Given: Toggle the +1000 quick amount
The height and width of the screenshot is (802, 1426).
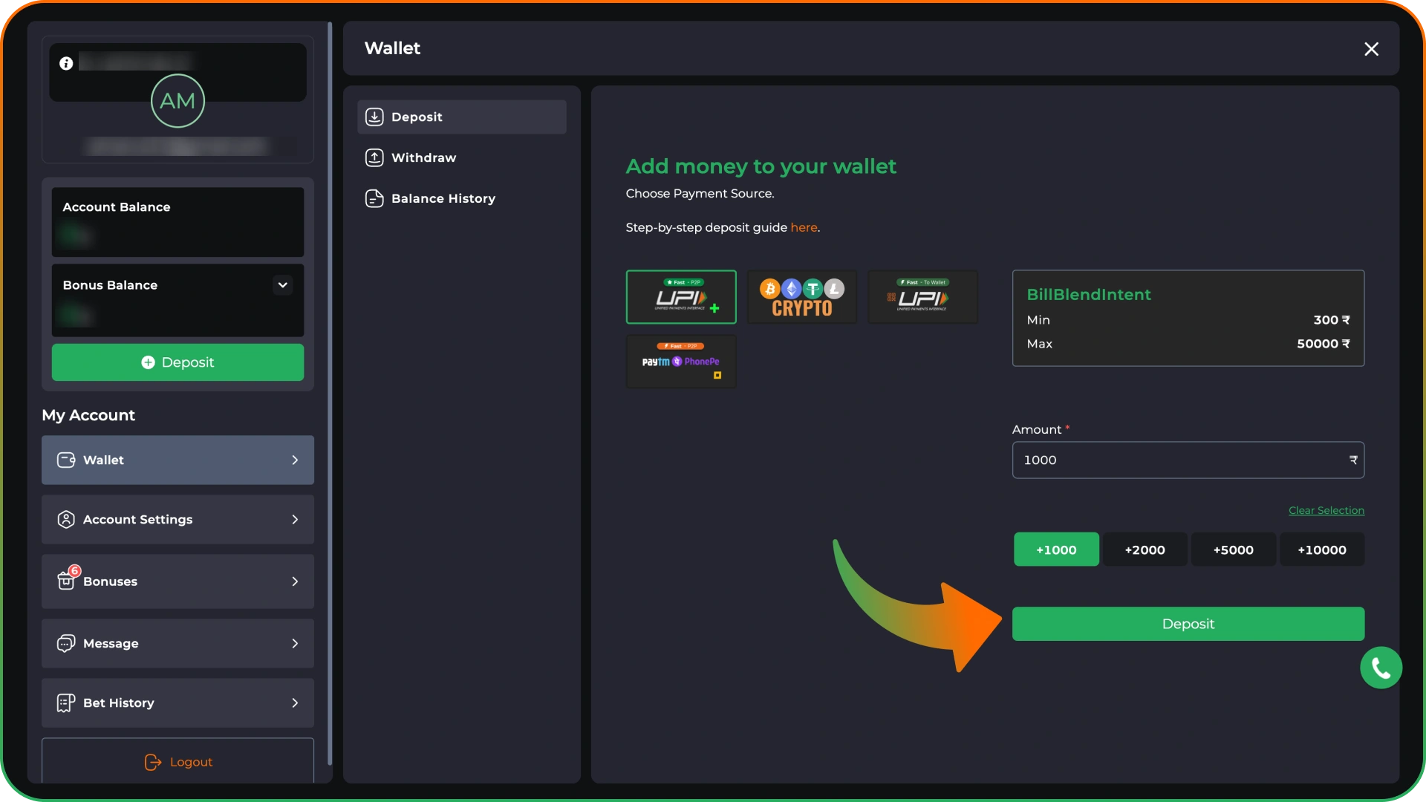Looking at the screenshot, I should 1056,550.
